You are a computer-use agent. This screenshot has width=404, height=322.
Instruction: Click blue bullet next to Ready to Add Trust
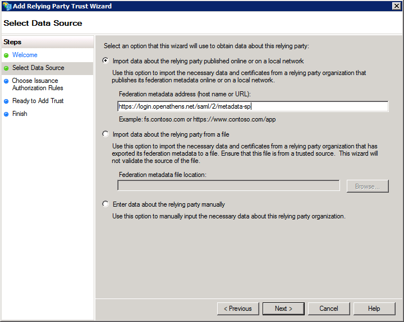tap(6, 101)
